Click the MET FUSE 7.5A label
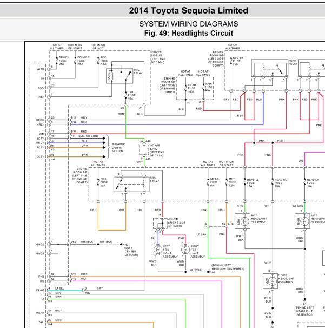325x328 pixels. tap(231, 182)
